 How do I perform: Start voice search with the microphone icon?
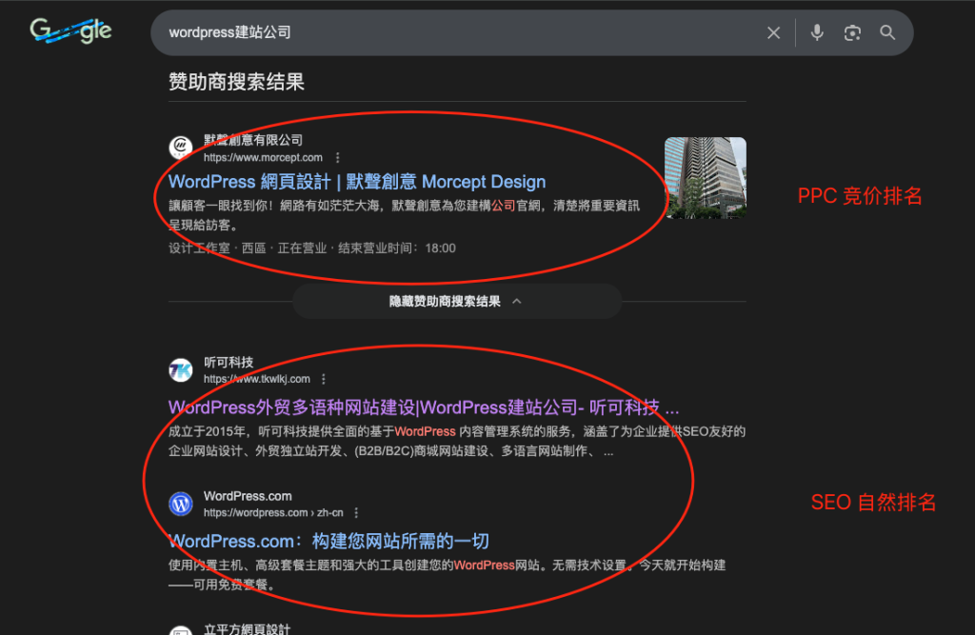click(x=817, y=33)
